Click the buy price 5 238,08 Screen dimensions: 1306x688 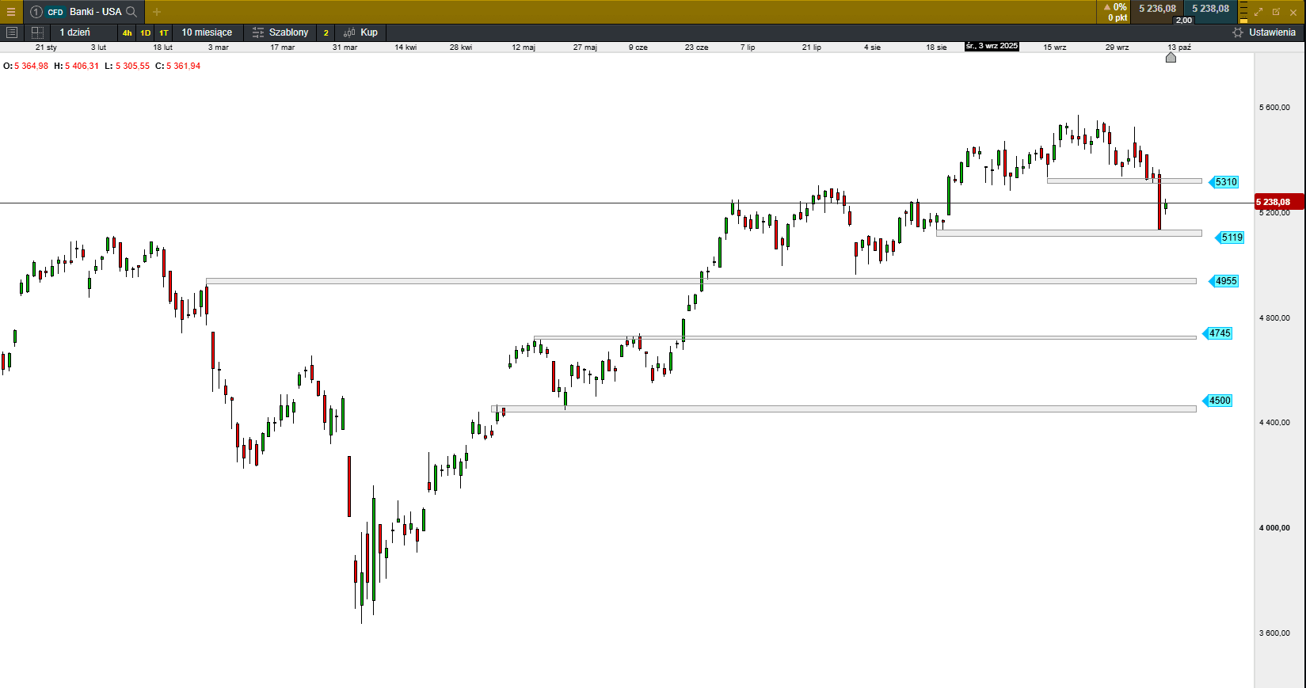click(x=1210, y=9)
